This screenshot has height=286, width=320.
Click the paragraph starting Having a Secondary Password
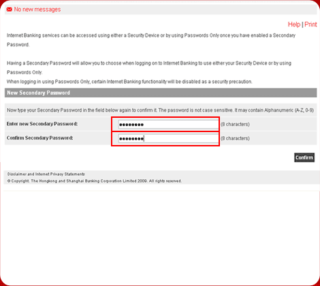pyautogui.click(x=149, y=67)
